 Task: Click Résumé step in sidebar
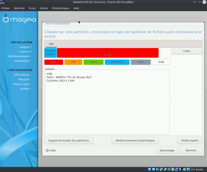click(24, 80)
